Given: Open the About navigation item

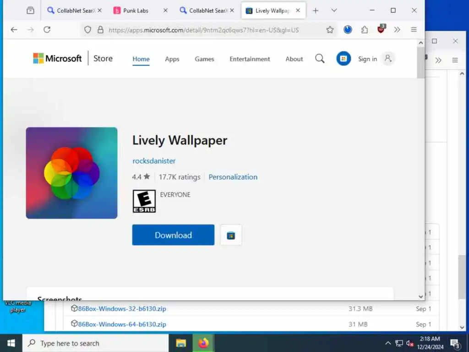Looking at the screenshot, I should [294, 59].
